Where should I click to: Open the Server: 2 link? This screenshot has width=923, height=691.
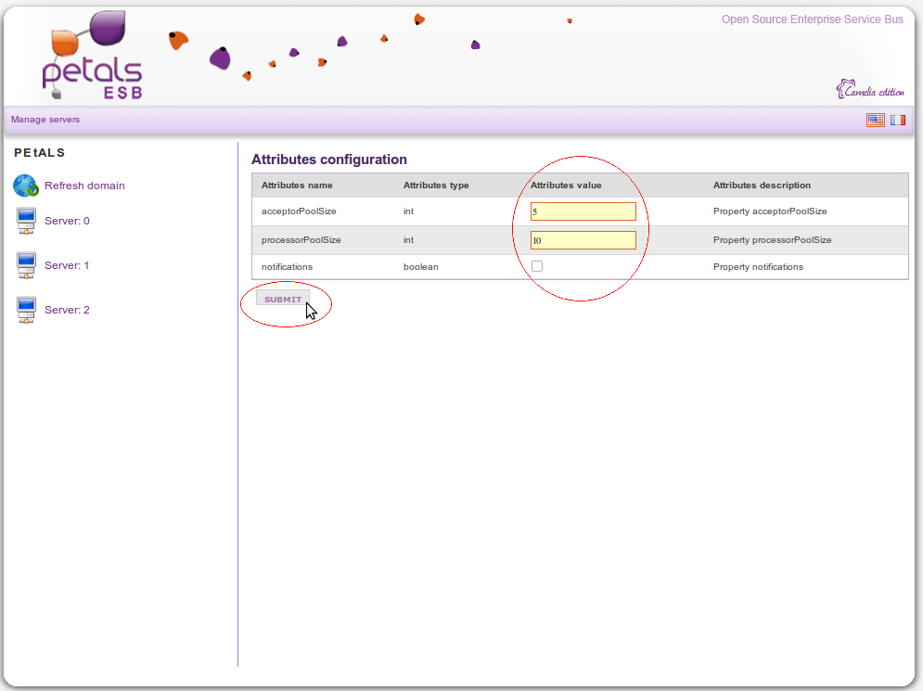click(67, 310)
